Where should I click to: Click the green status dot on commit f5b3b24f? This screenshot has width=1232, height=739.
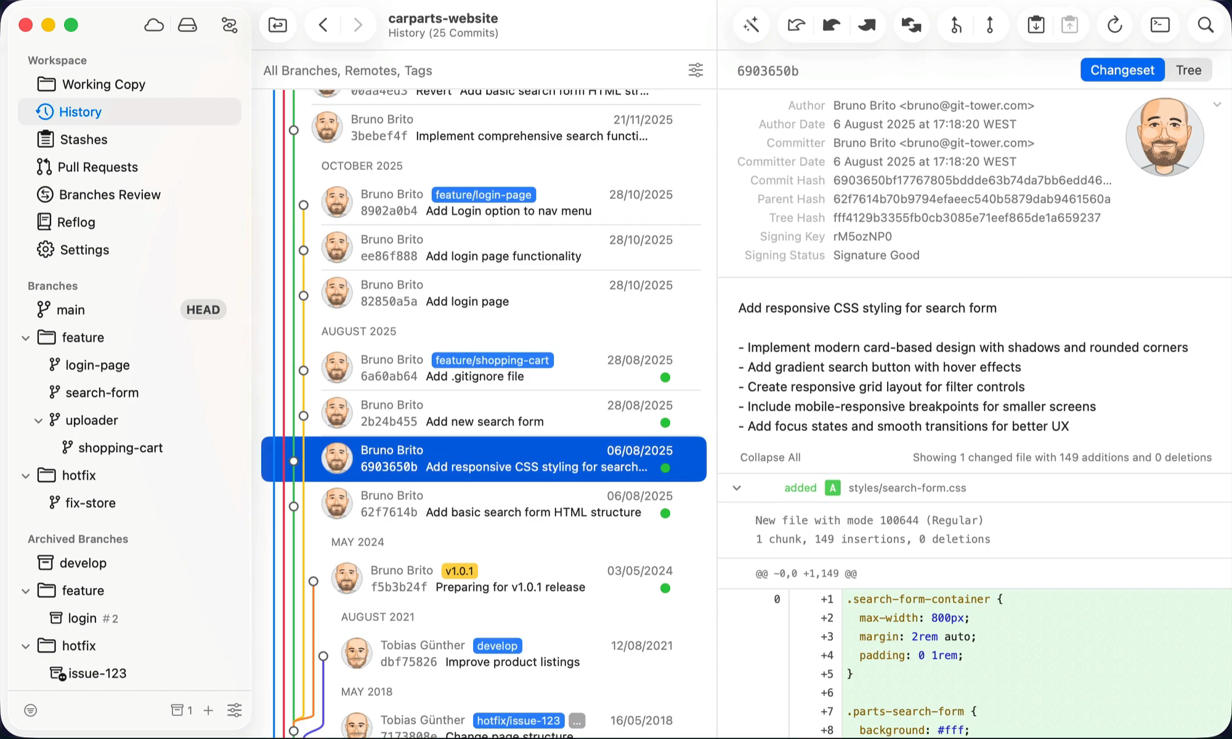tap(665, 588)
